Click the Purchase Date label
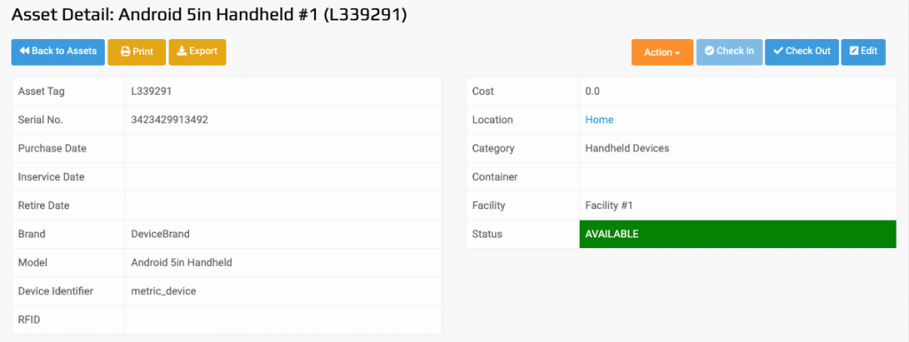The height and width of the screenshot is (342, 909). (x=52, y=148)
